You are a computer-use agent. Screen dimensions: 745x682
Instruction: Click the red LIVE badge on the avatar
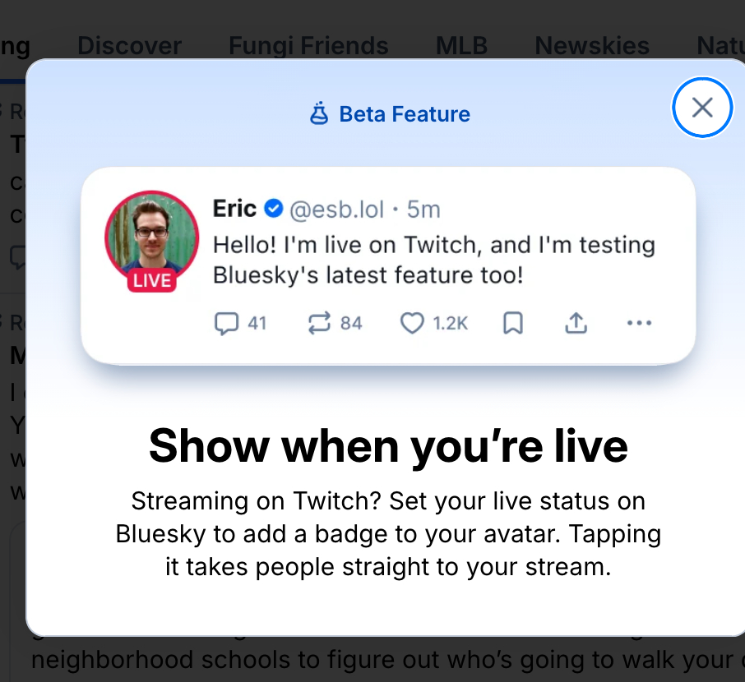[x=152, y=280]
